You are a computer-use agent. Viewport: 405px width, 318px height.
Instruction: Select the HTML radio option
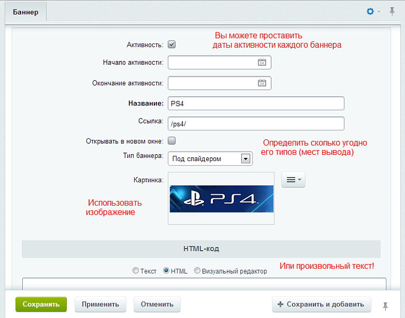[166, 271]
